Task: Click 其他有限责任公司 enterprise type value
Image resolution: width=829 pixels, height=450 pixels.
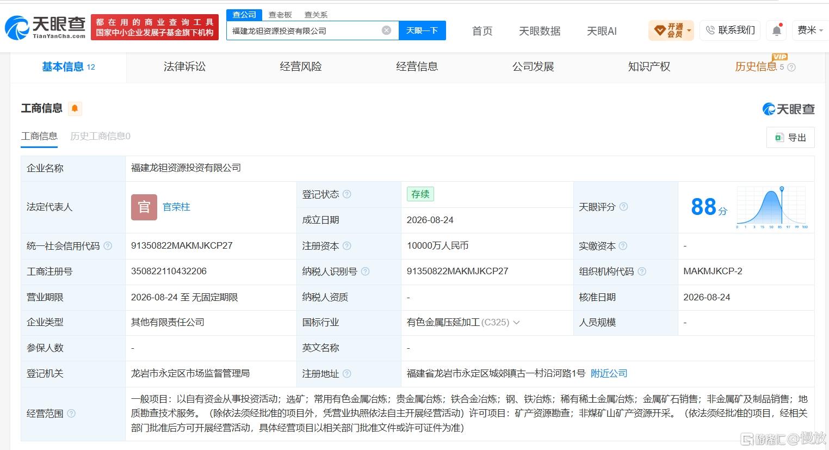Action: pos(168,323)
